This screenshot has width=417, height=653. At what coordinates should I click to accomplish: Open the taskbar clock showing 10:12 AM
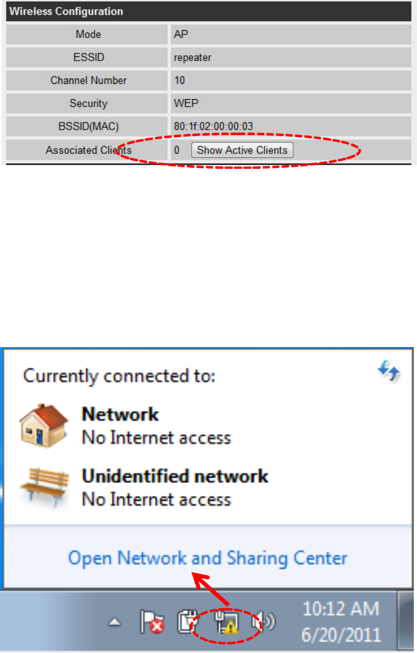pyautogui.click(x=341, y=621)
